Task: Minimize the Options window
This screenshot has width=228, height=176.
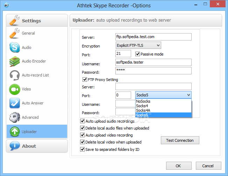Action: pos(196,4)
